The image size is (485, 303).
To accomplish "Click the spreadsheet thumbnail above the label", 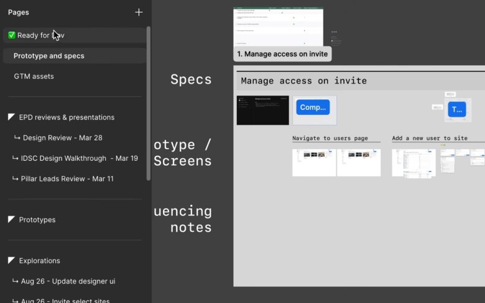I will (x=278, y=27).
